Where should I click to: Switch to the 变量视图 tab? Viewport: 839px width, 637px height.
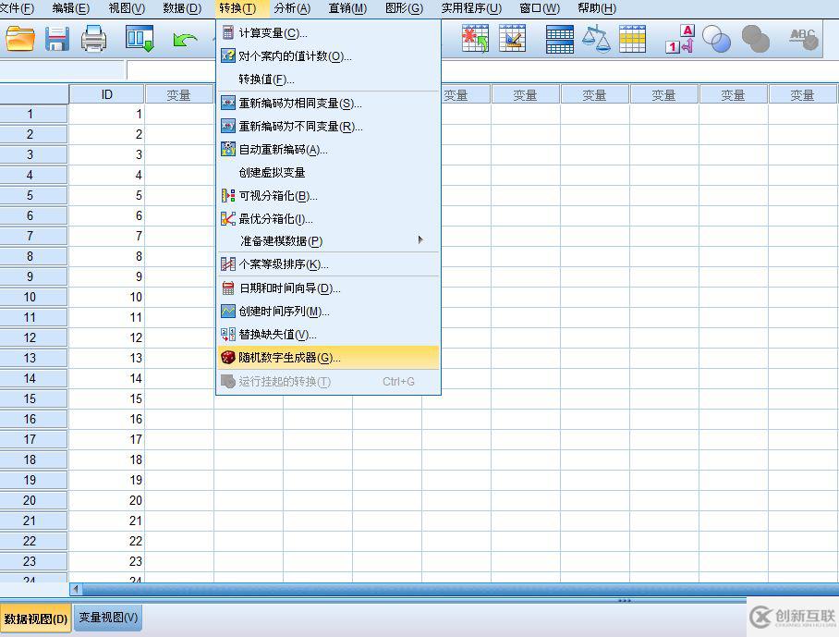(106, 618)
